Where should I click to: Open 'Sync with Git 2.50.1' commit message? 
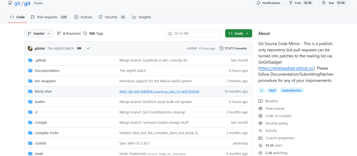[x=135, y=143]
